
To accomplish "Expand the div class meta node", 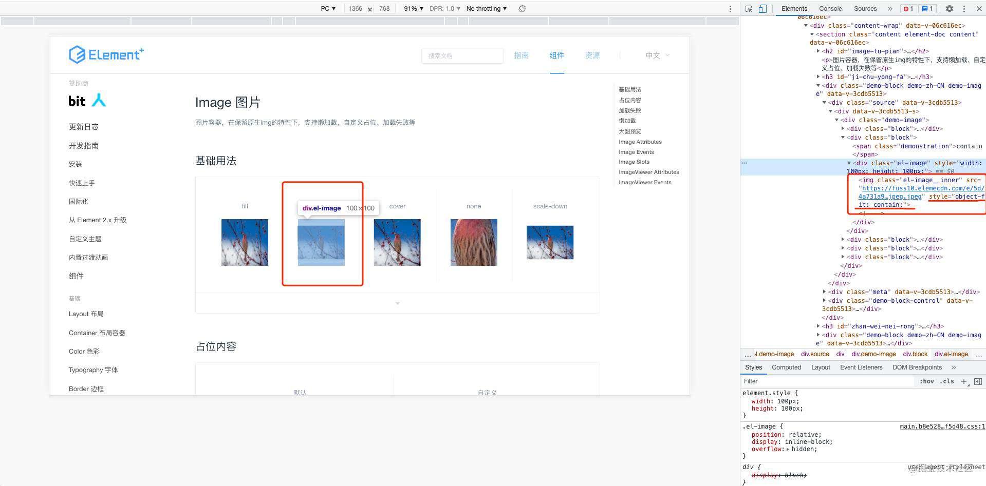I will point(825,292).
